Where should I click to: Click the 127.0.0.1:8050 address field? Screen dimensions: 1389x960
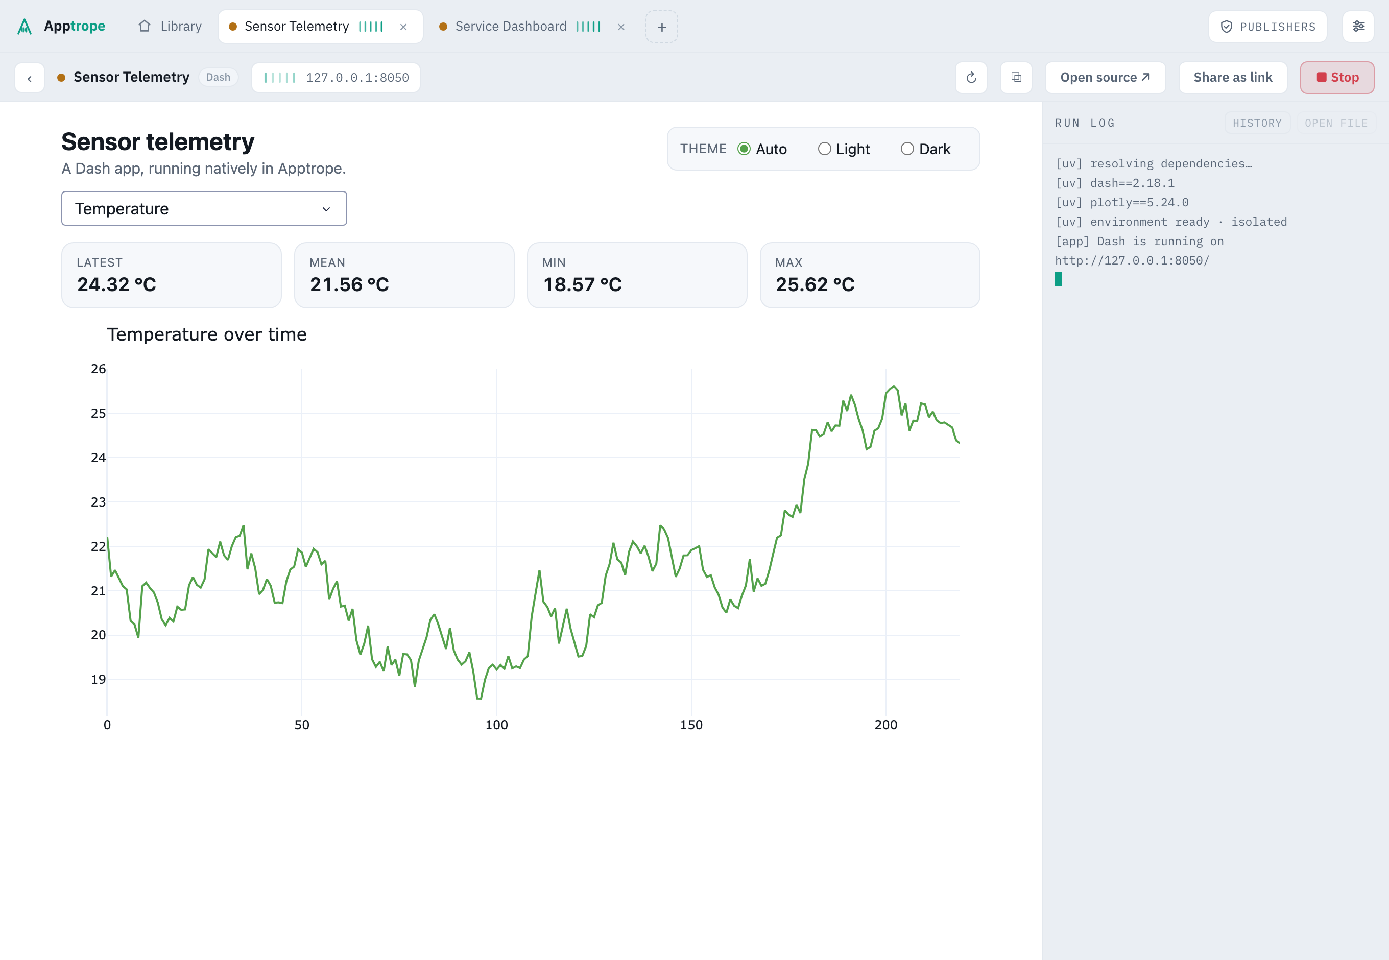point(336,78)
